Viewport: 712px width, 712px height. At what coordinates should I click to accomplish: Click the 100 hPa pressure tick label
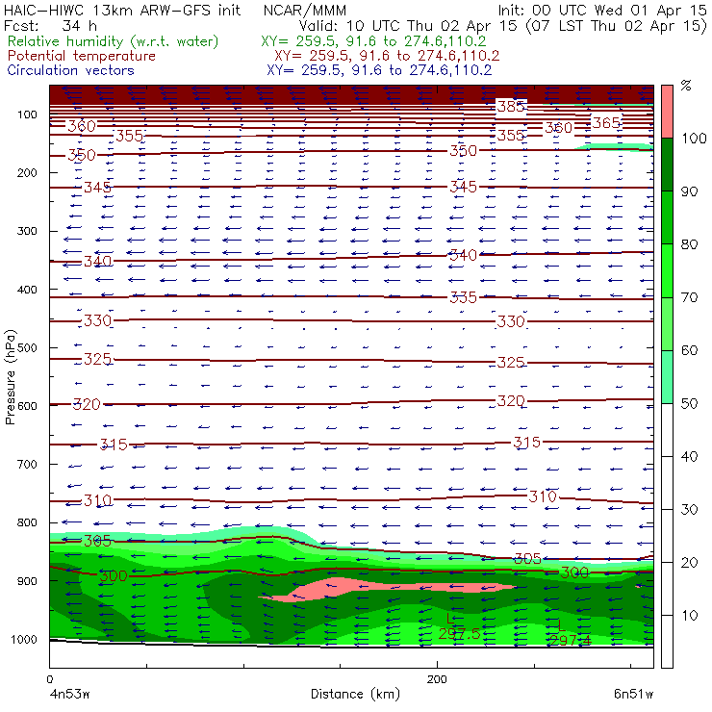click(x=27, y=114)
